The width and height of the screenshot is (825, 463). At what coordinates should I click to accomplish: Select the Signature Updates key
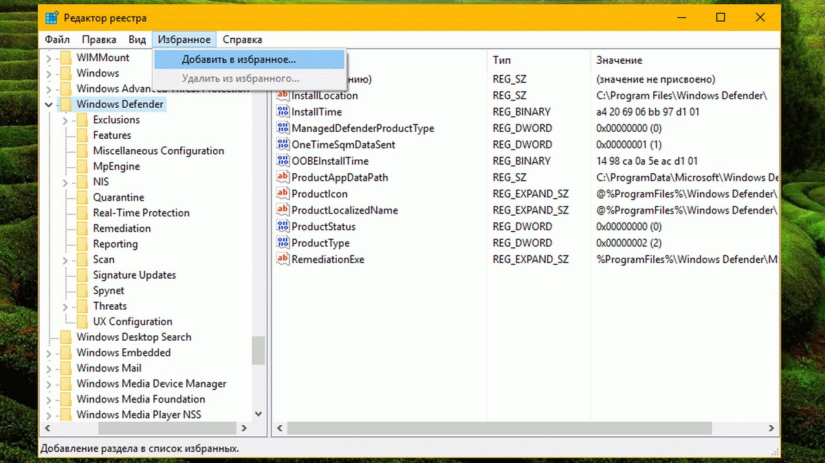click(135, 275)
